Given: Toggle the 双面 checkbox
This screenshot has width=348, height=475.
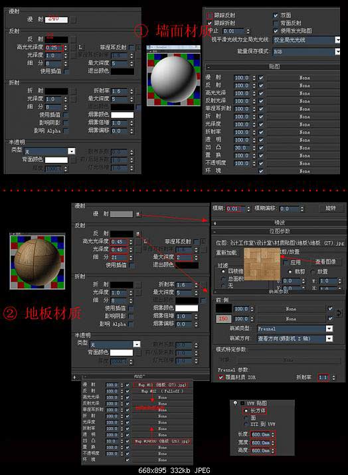Looking at the screenshot, I should 276,15.
